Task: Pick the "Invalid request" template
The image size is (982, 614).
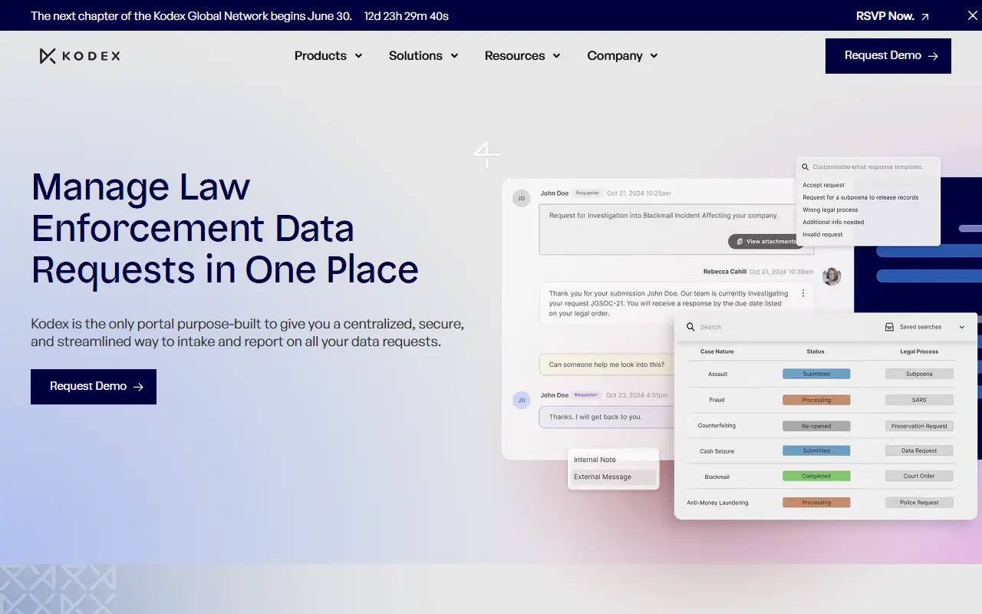Action: (x=822, y=234)
